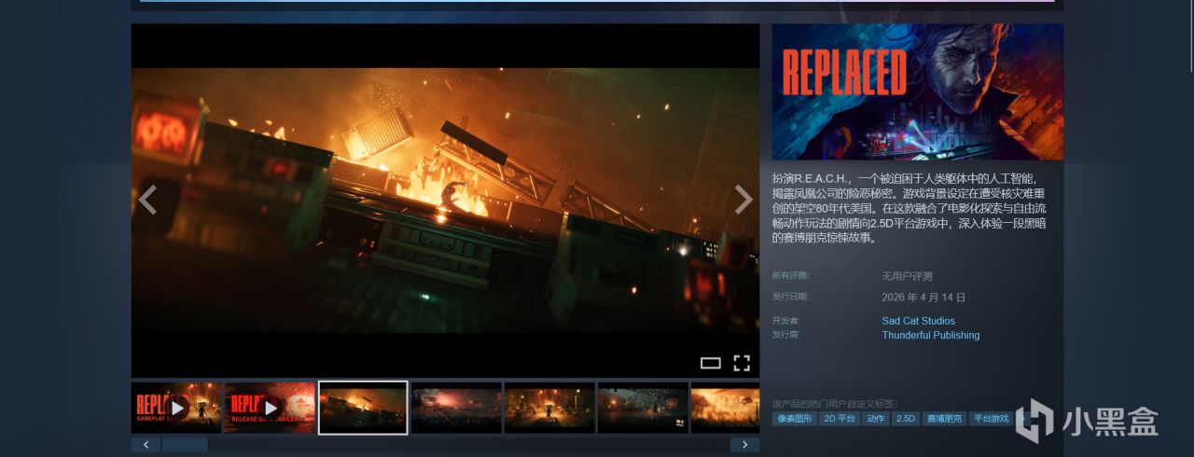Show the previous screenshot with left arrow
Screen dimensions: 1194x457
pyautogui.click(x=146, y=200)
